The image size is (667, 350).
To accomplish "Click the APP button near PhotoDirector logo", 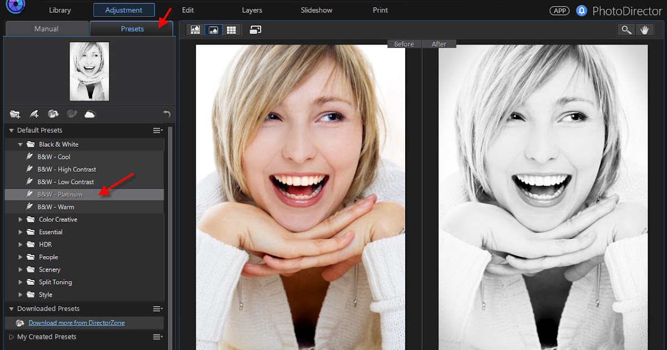I will pos(559,10).
